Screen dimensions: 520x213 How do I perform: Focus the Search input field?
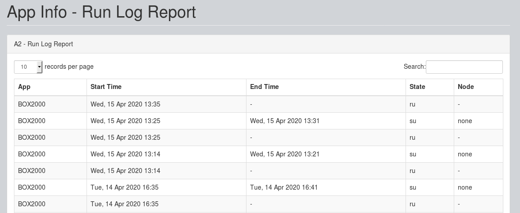pyautogui.click(x=464, y=67)
